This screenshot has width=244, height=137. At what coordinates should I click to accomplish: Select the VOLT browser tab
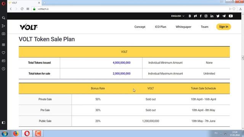tap(24, 3)
